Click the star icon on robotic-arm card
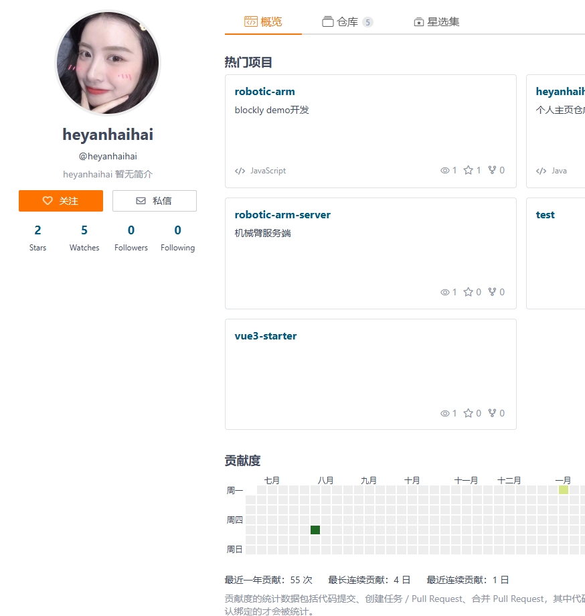 pyautogui.click(x=468, y=170)
